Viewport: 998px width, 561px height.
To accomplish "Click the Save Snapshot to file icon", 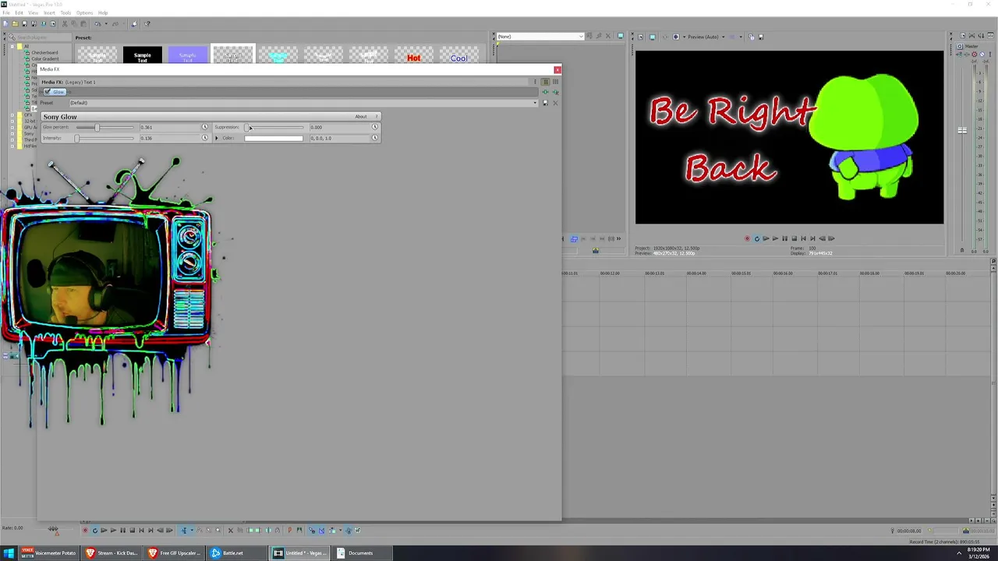I will coord(761,37).
